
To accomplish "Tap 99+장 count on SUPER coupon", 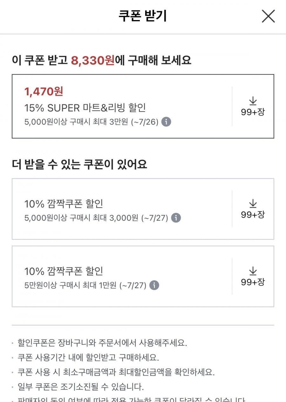I will (253, 112).
